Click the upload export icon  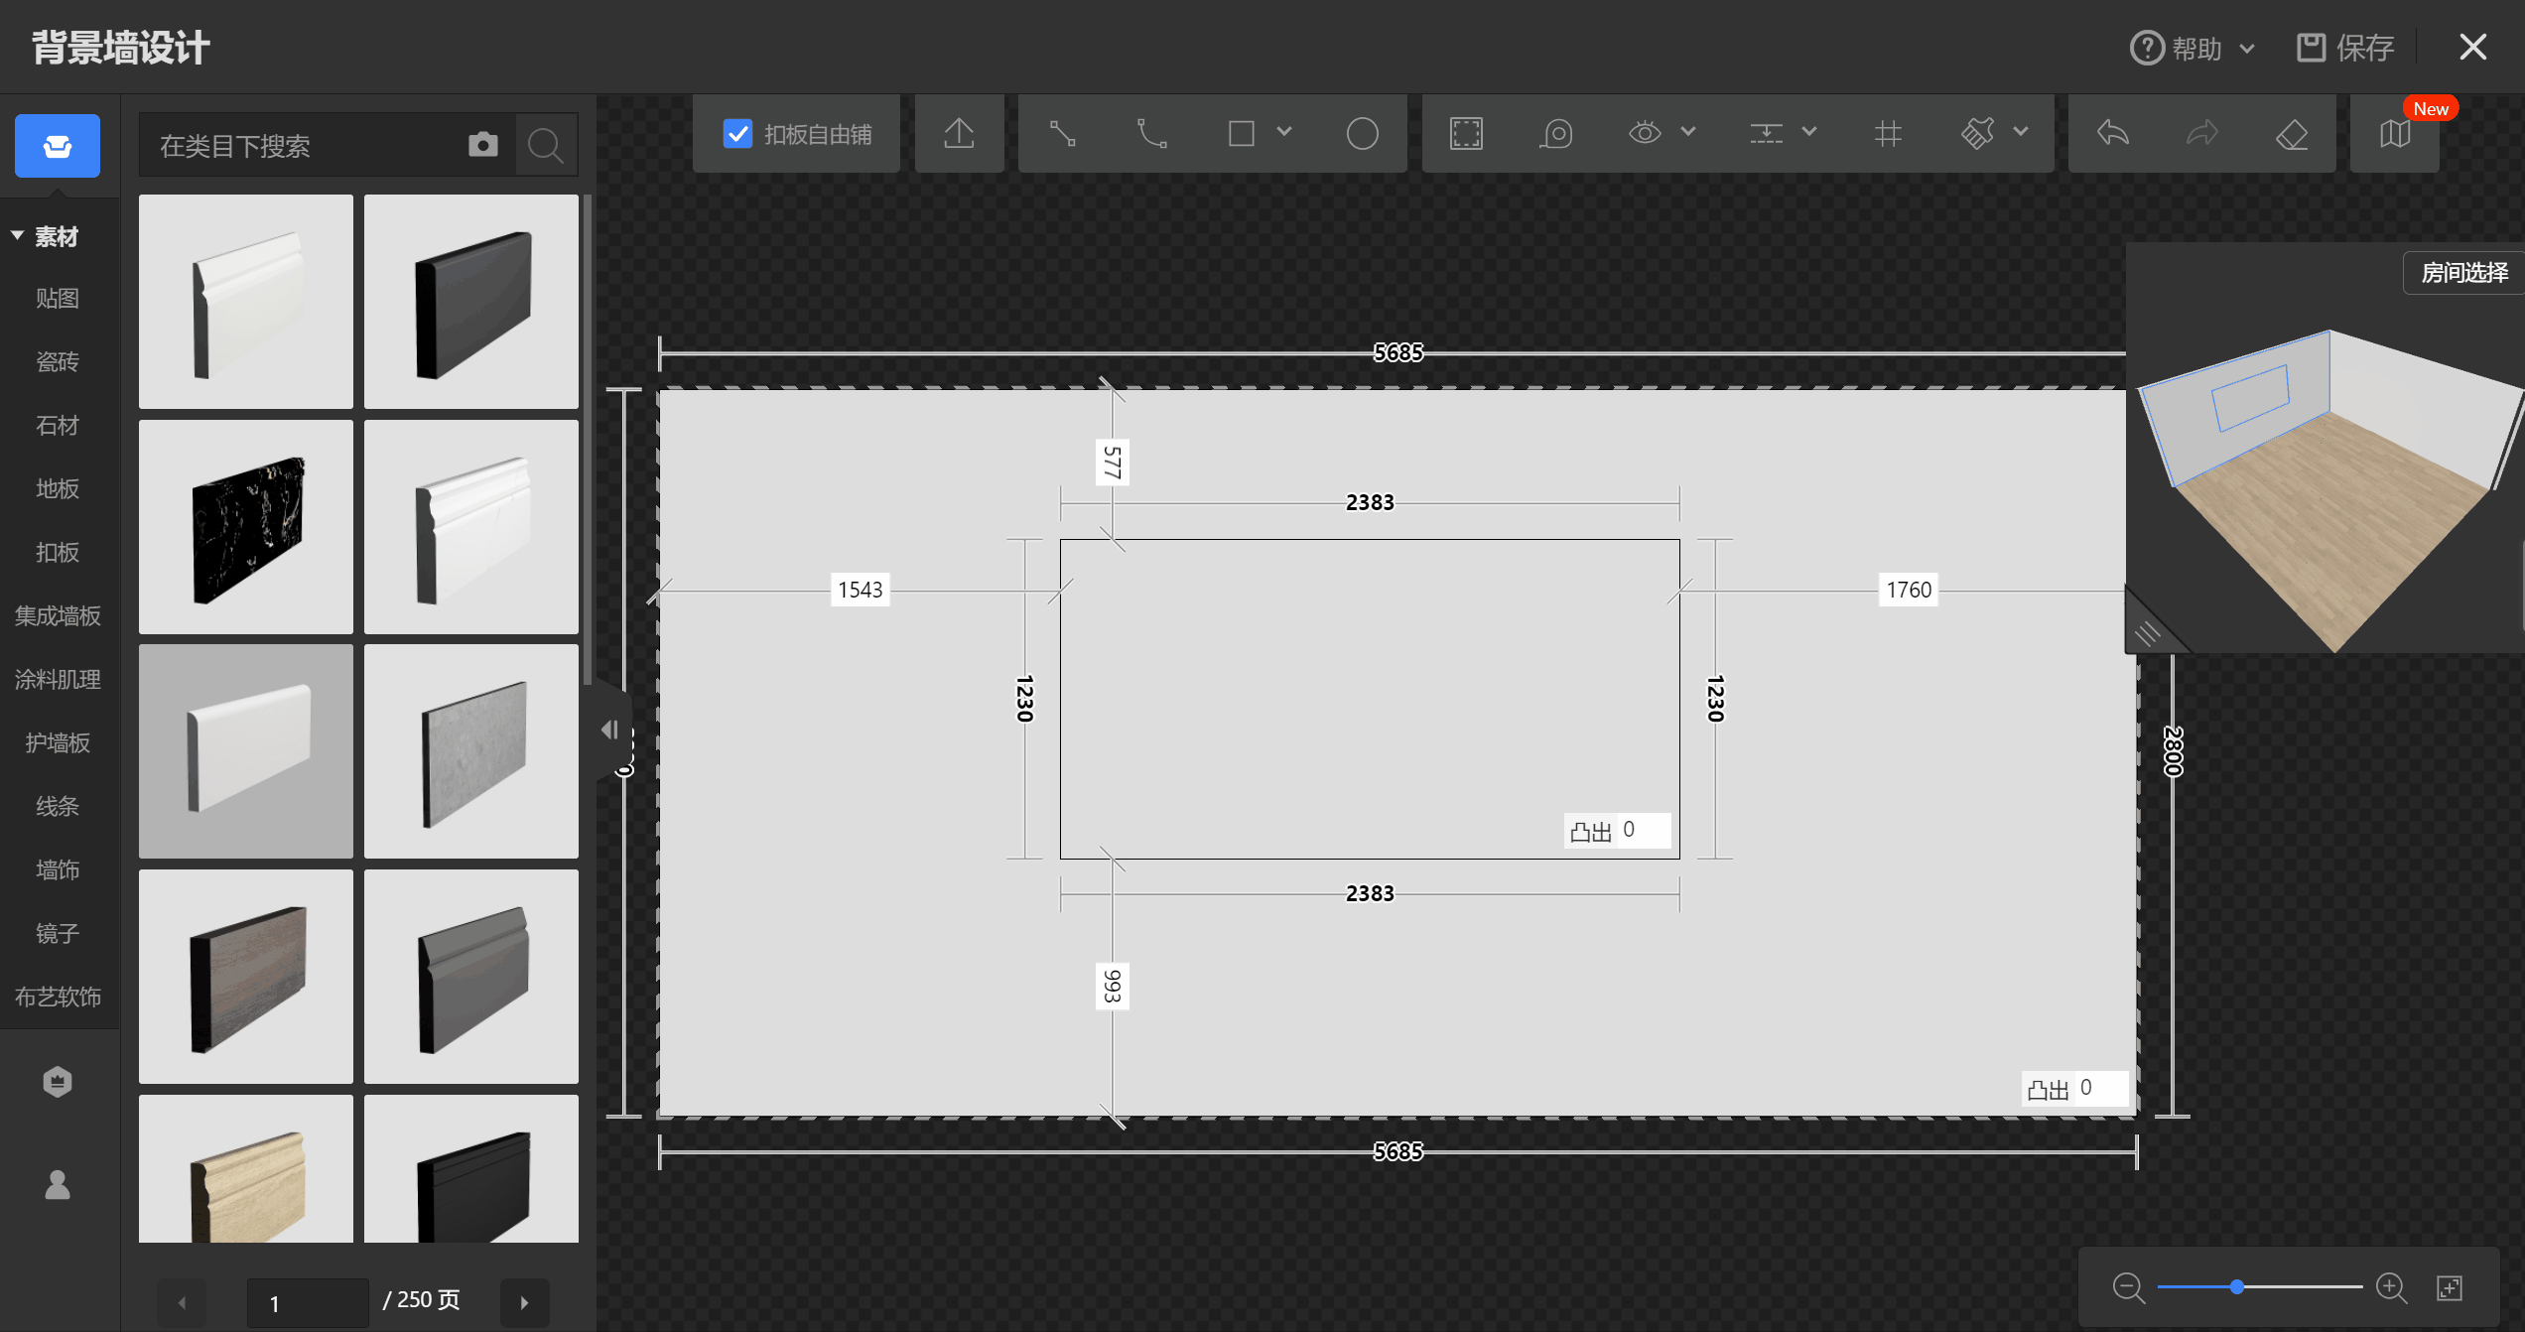point(959,134)
